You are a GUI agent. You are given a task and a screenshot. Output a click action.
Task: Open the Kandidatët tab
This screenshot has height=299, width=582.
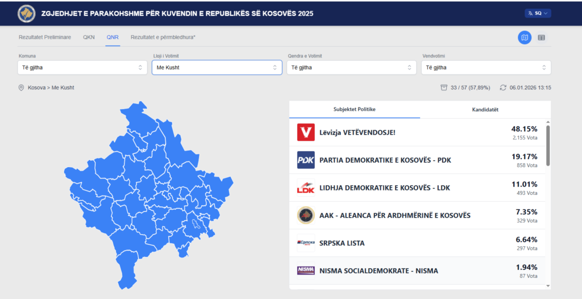[487, 109]
